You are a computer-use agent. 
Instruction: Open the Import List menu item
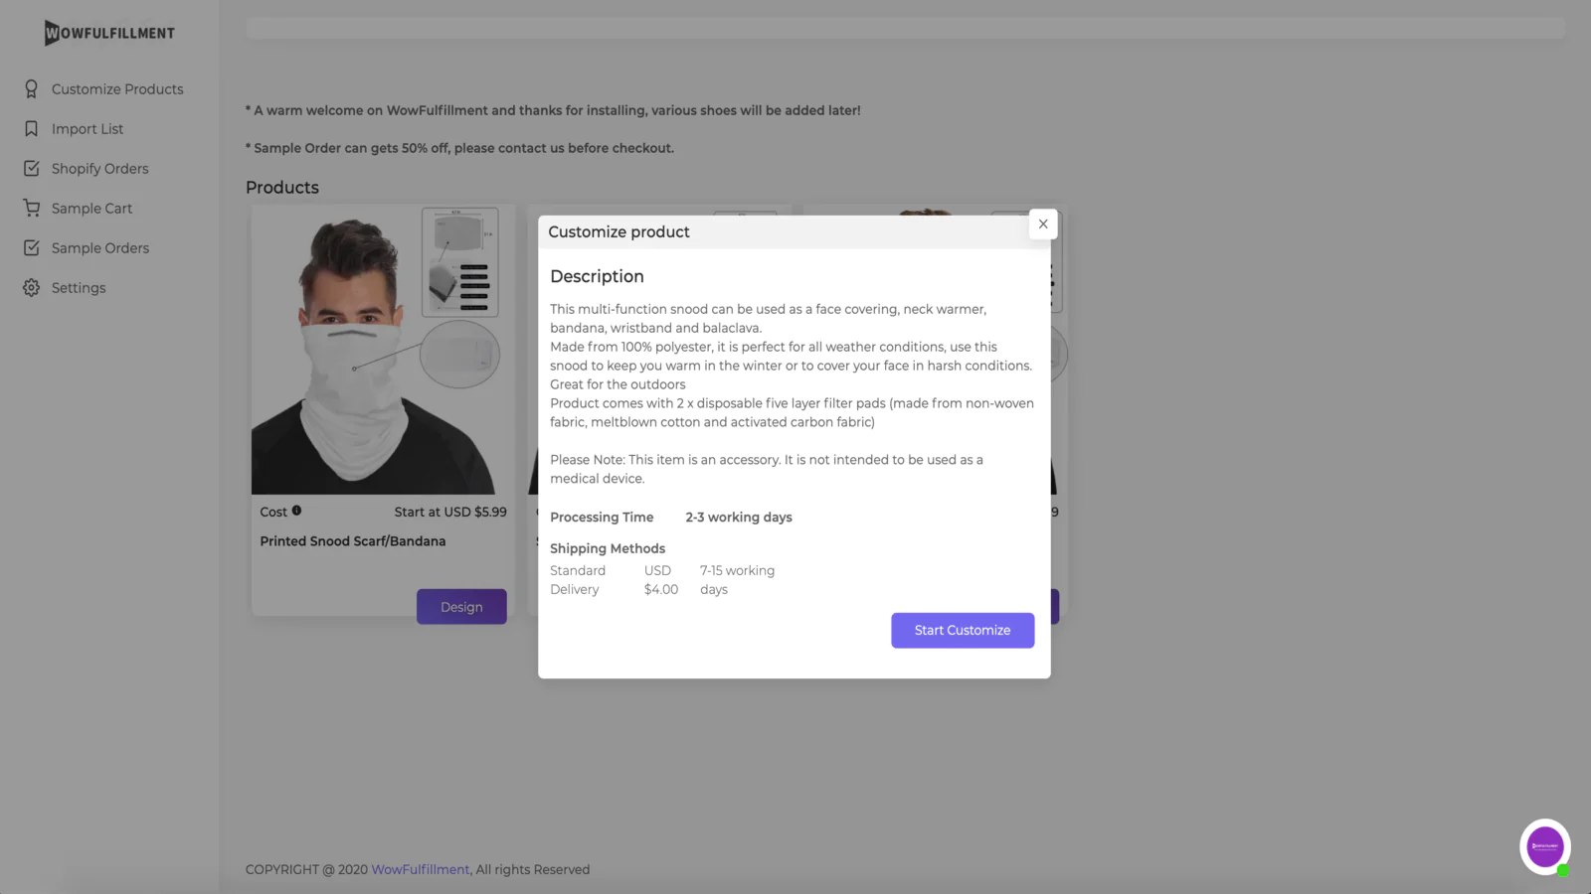[88, 129]
